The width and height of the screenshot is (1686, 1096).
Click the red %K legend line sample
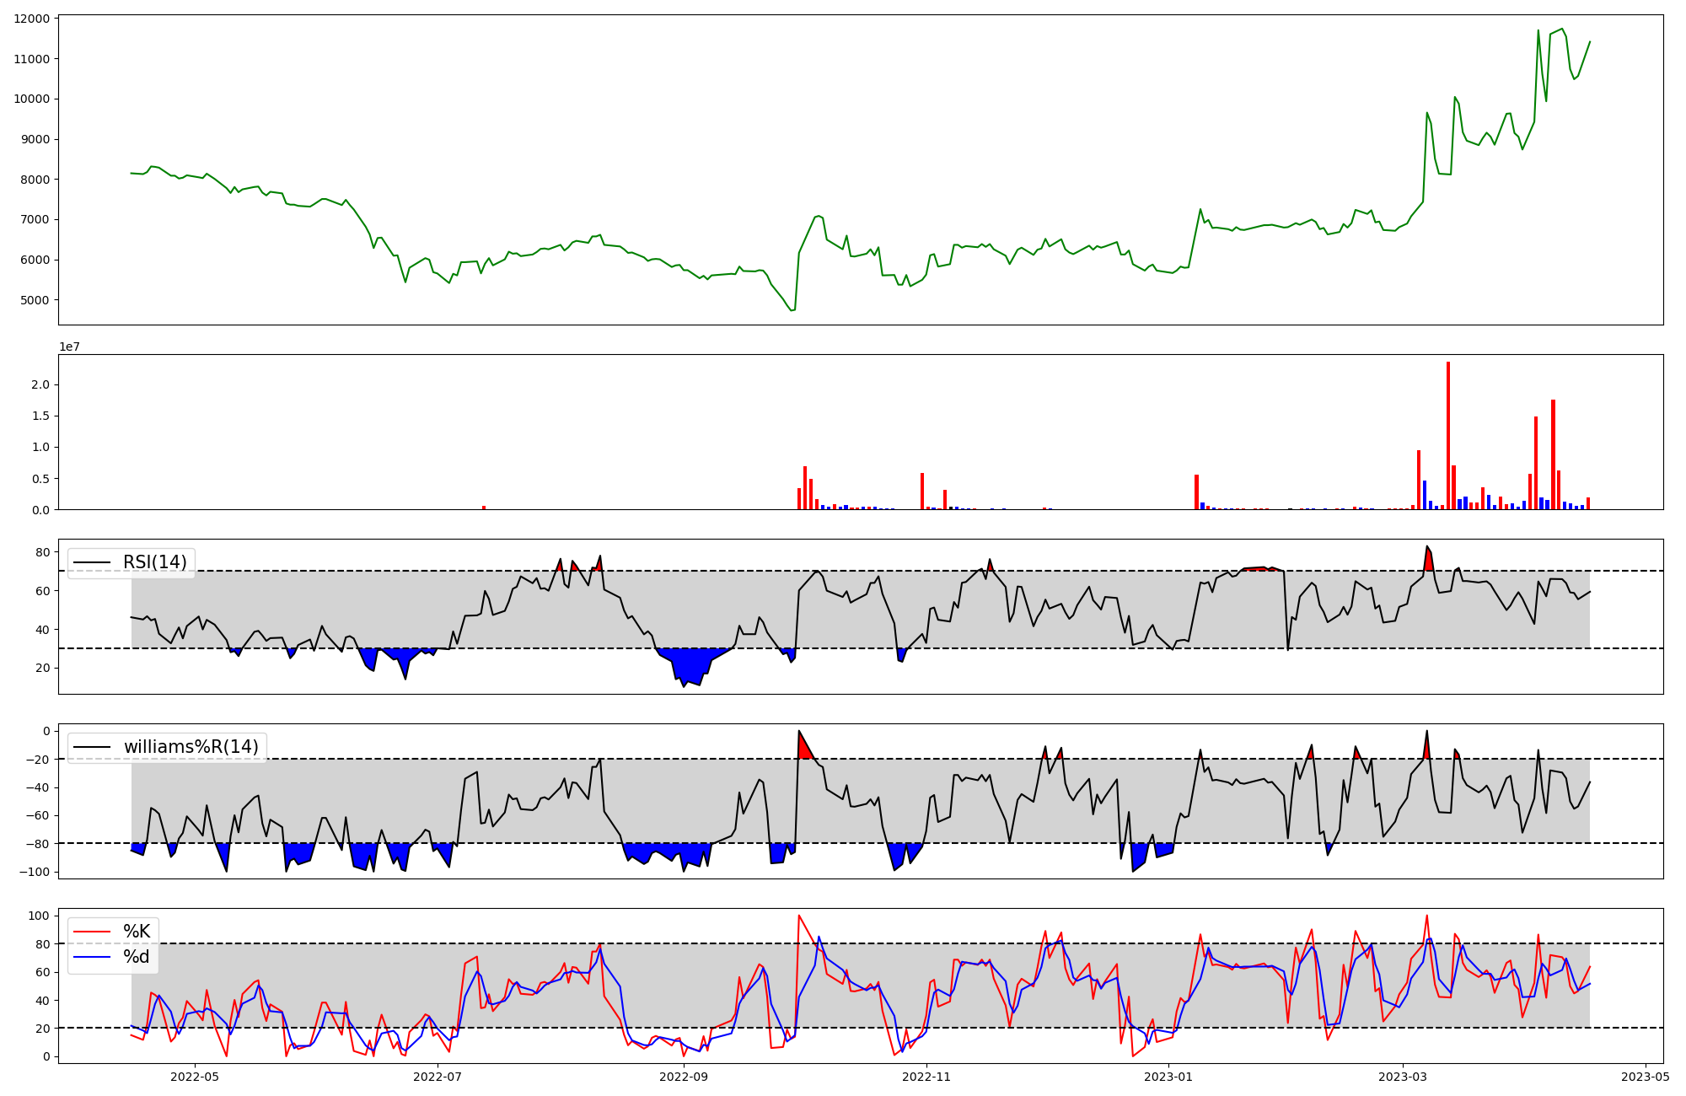click(93, 932)
